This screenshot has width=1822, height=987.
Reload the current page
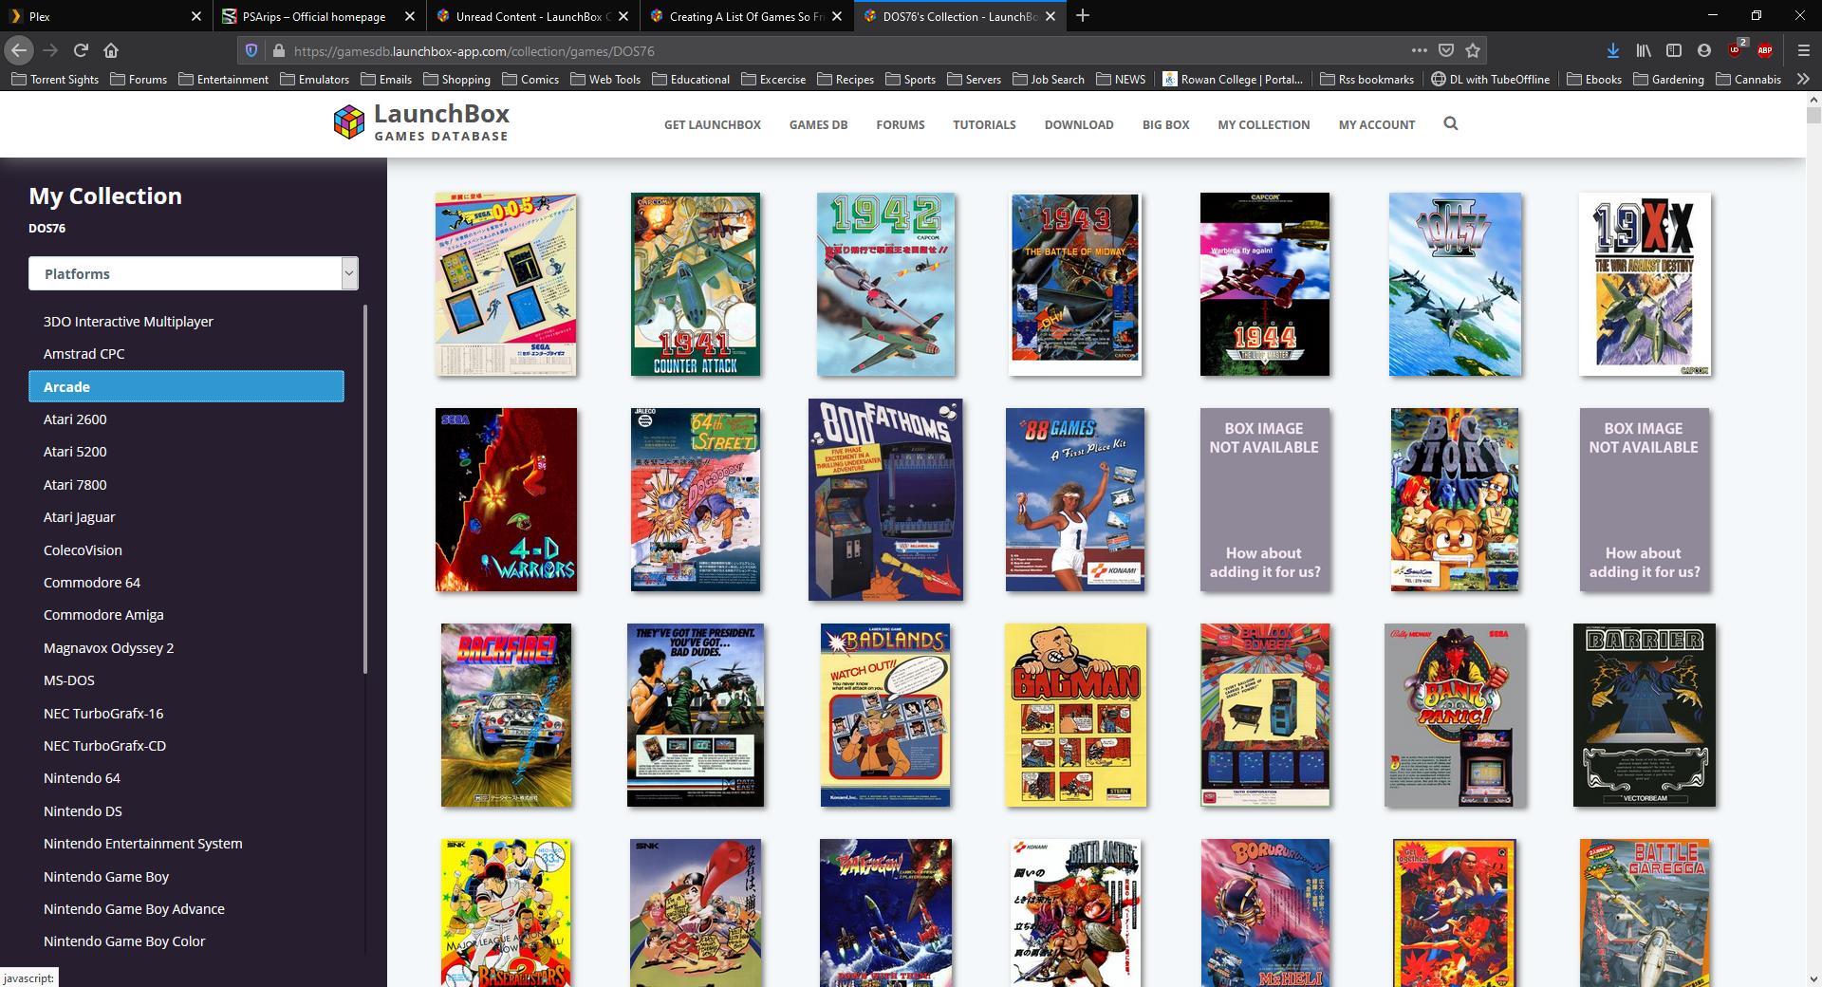(81, 50)
